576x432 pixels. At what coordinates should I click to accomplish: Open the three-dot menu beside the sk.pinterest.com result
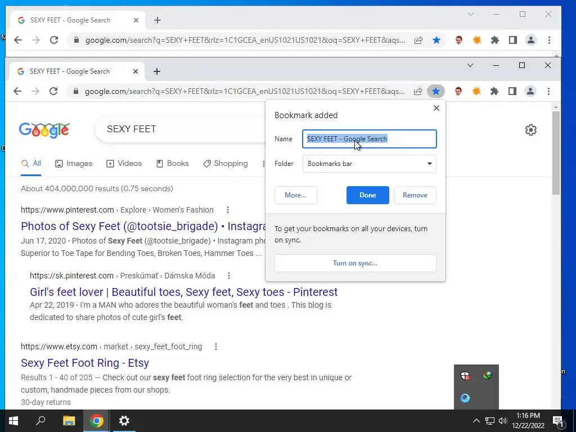click(229, 276)
